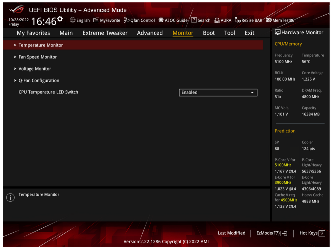Open Hot Keys help
Viewport: 333px width, 250px height.
(312, 233)
